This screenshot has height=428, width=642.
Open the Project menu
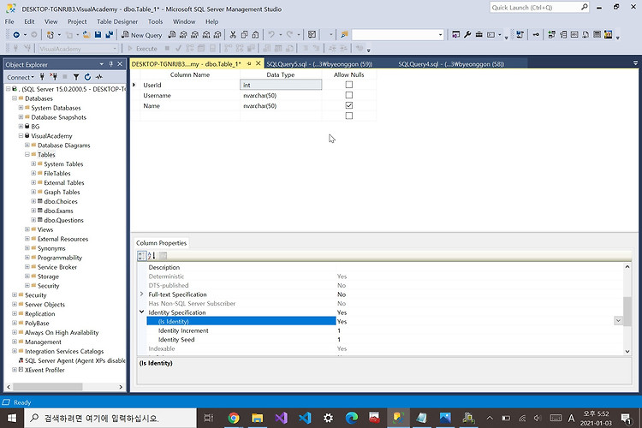tap(77, 21)
